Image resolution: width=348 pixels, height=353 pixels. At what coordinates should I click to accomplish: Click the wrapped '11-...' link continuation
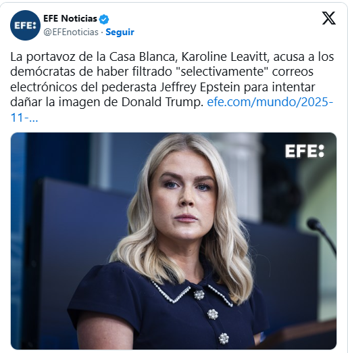click(x=24, y=118)
